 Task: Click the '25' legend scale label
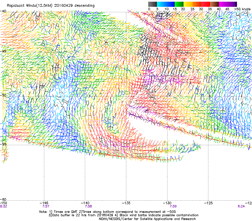pos(192,9)
